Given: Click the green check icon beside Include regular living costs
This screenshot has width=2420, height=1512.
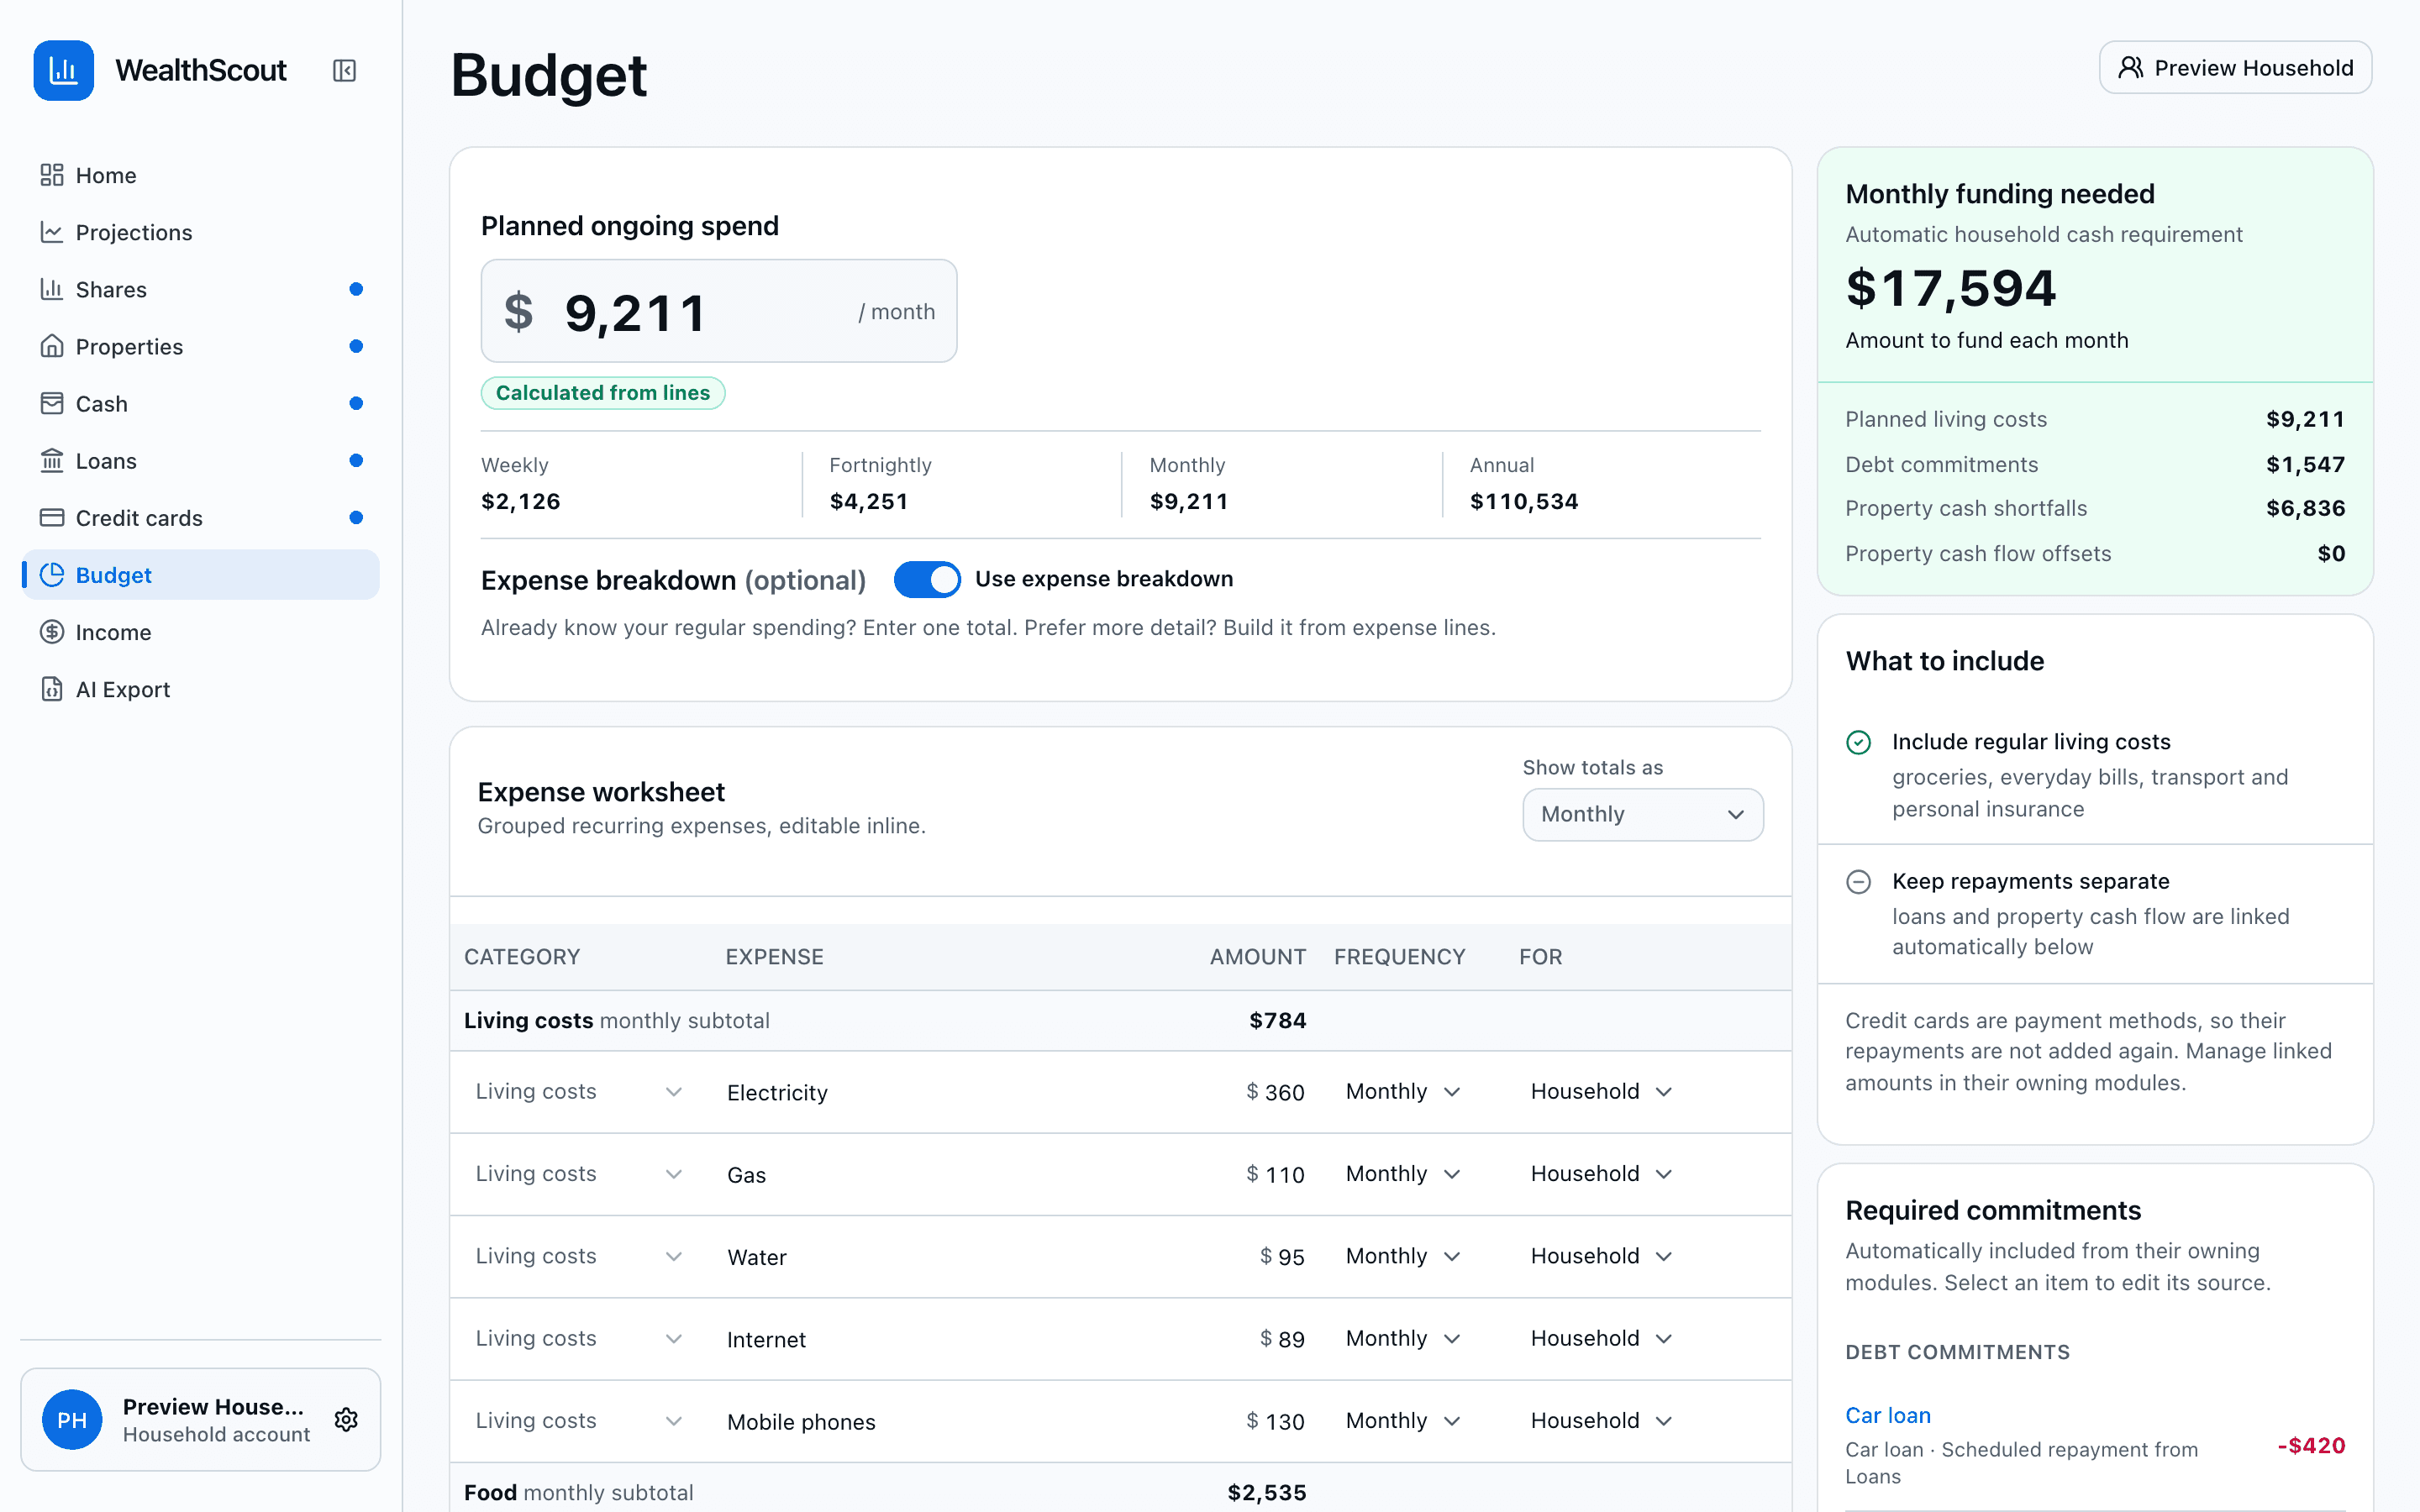Looking at the screenshot, I should 1858,742.
